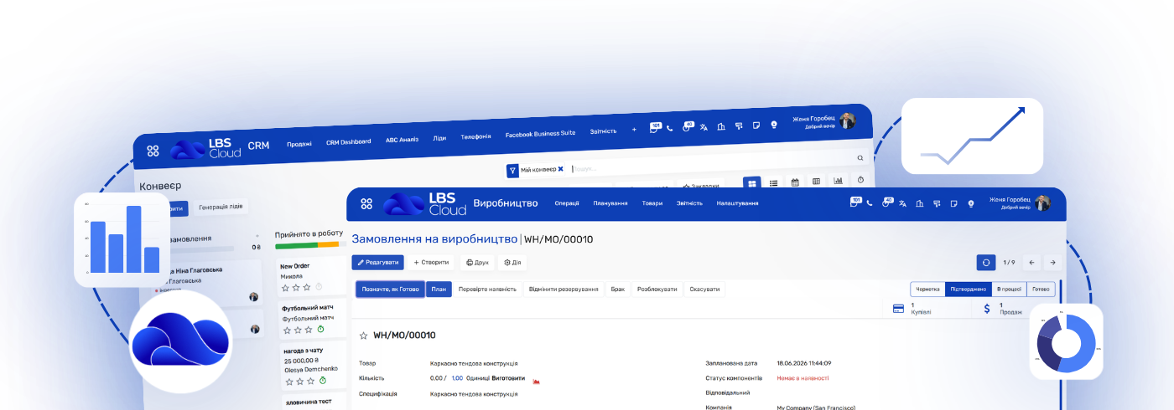Open Планування menu in Виробництво

[x=610, y=203]
